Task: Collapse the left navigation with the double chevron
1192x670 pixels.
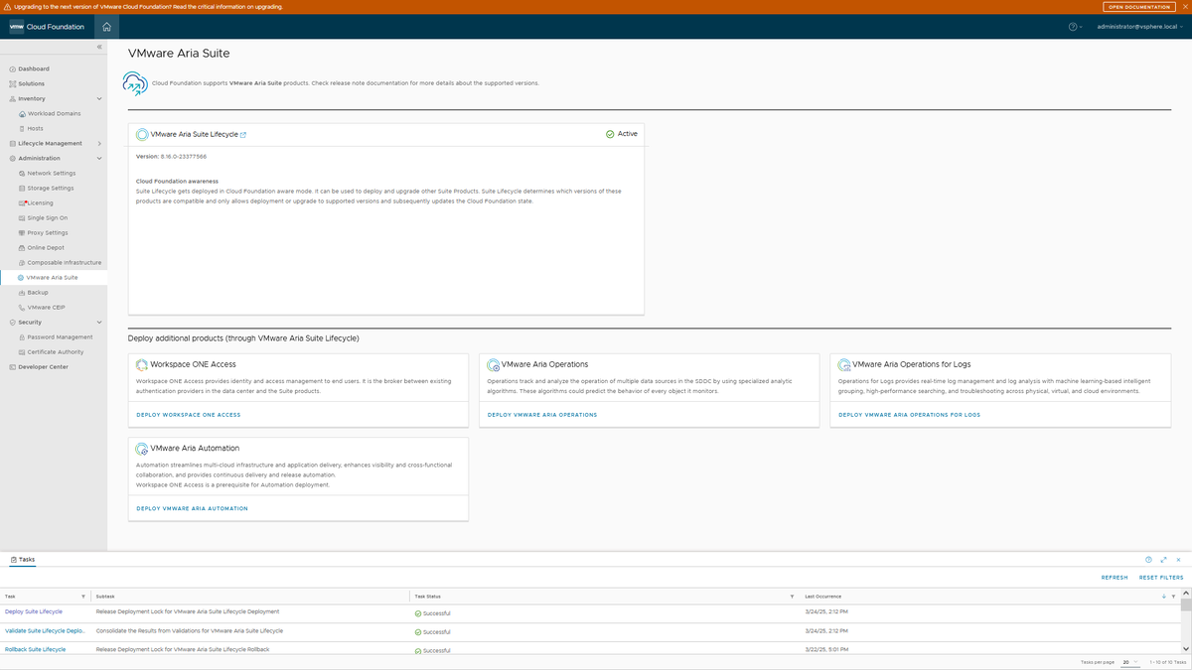Action: click(98, 46)
